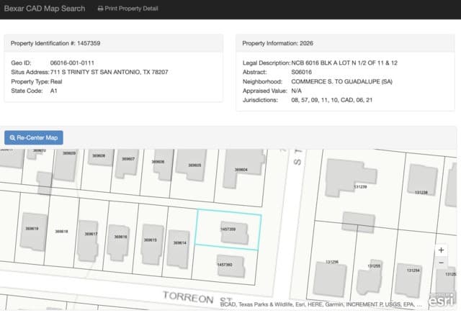Zoom out the map with minus button
Screen dimensions: 461x323
coord(441,263)
